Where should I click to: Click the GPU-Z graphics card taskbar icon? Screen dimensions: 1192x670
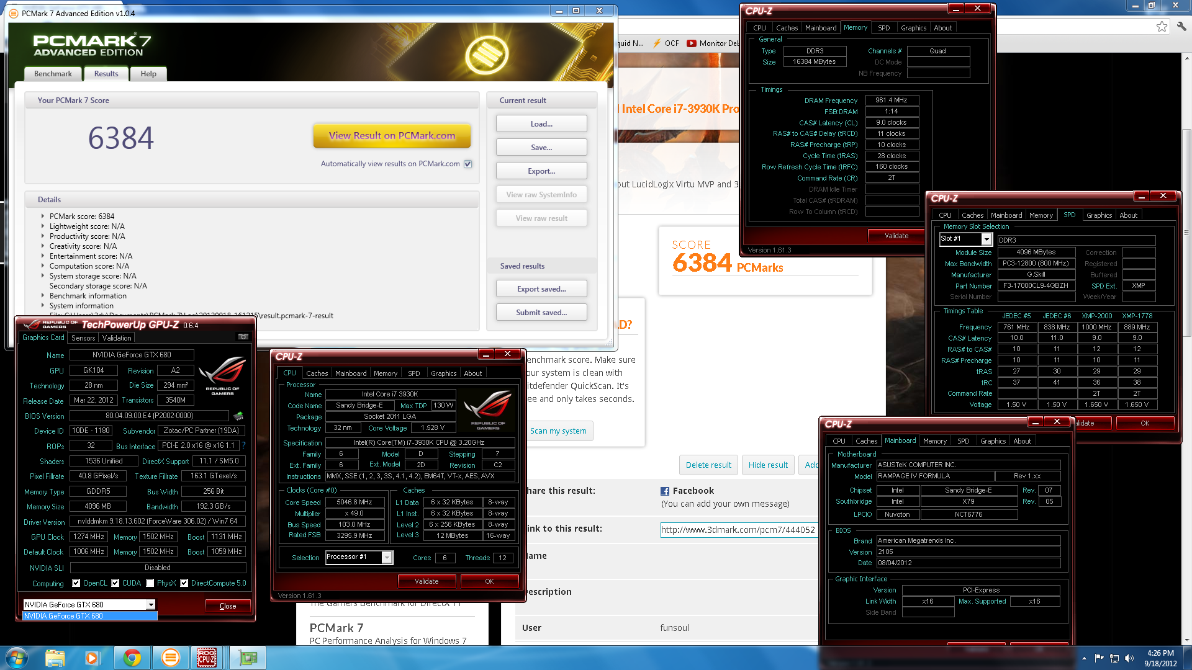click(x=247, y=658)
